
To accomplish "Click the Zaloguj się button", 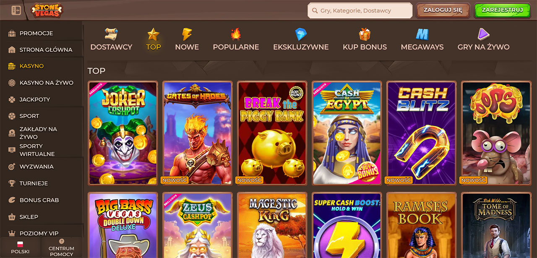I will [443, 10].
